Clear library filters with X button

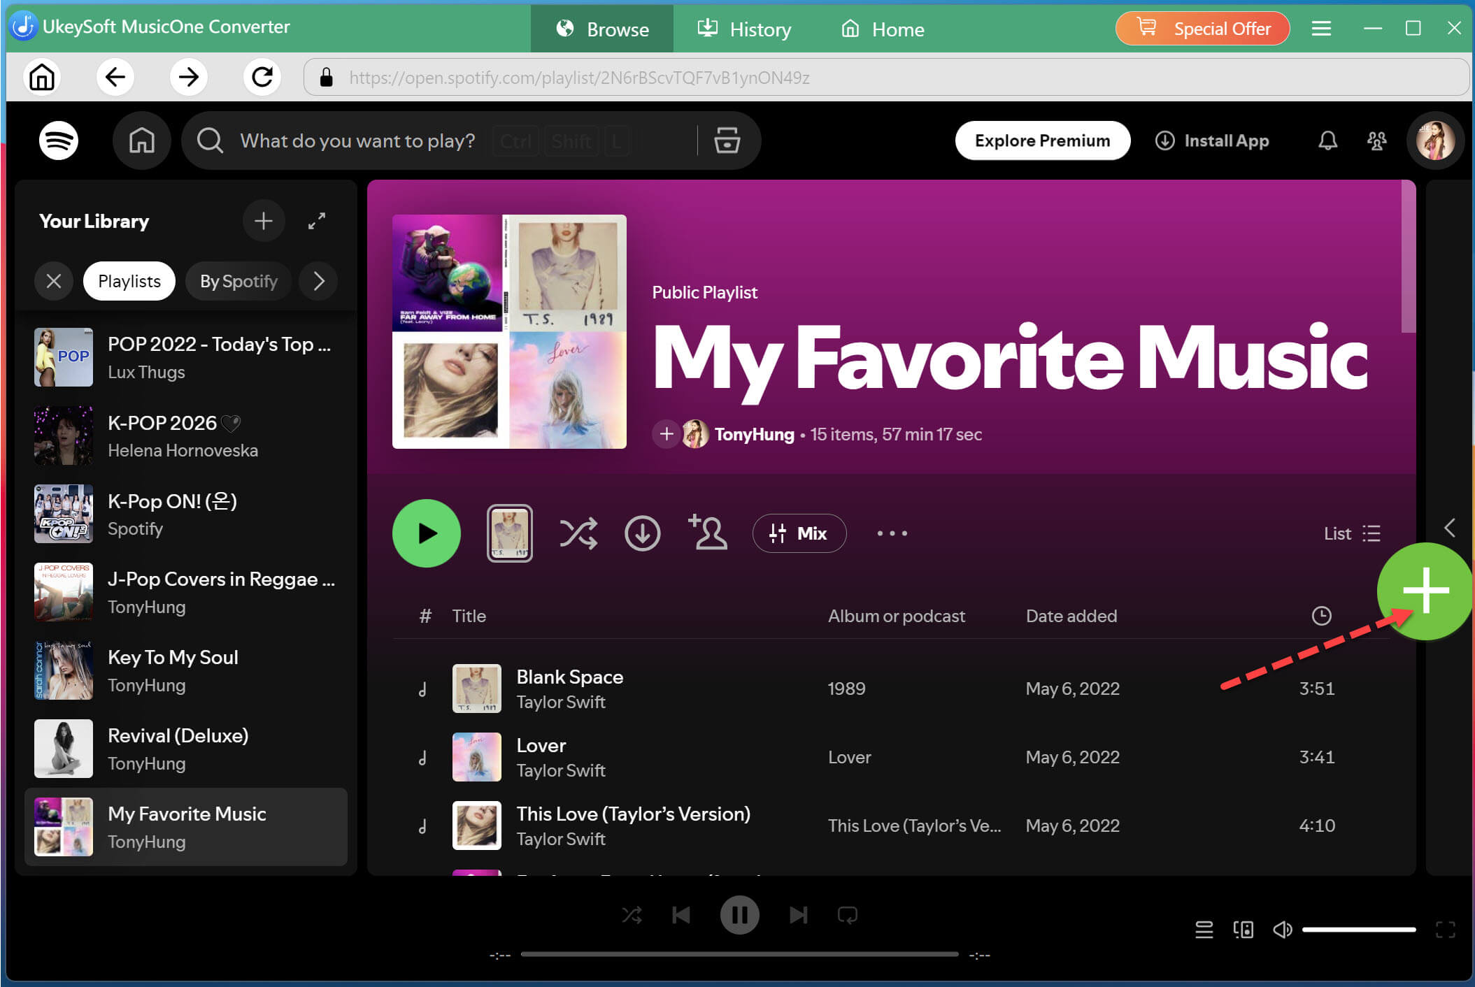54,281
